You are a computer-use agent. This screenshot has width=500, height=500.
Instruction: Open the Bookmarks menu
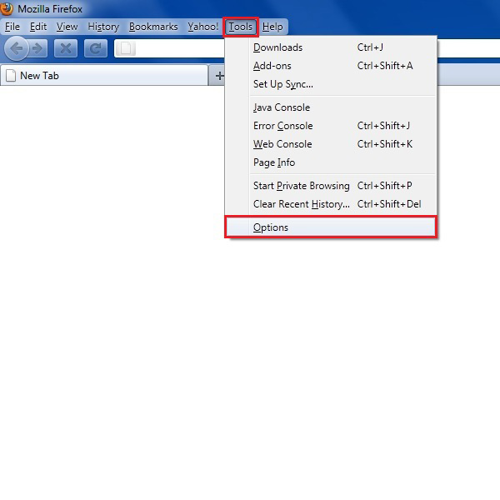pos(153,27)
